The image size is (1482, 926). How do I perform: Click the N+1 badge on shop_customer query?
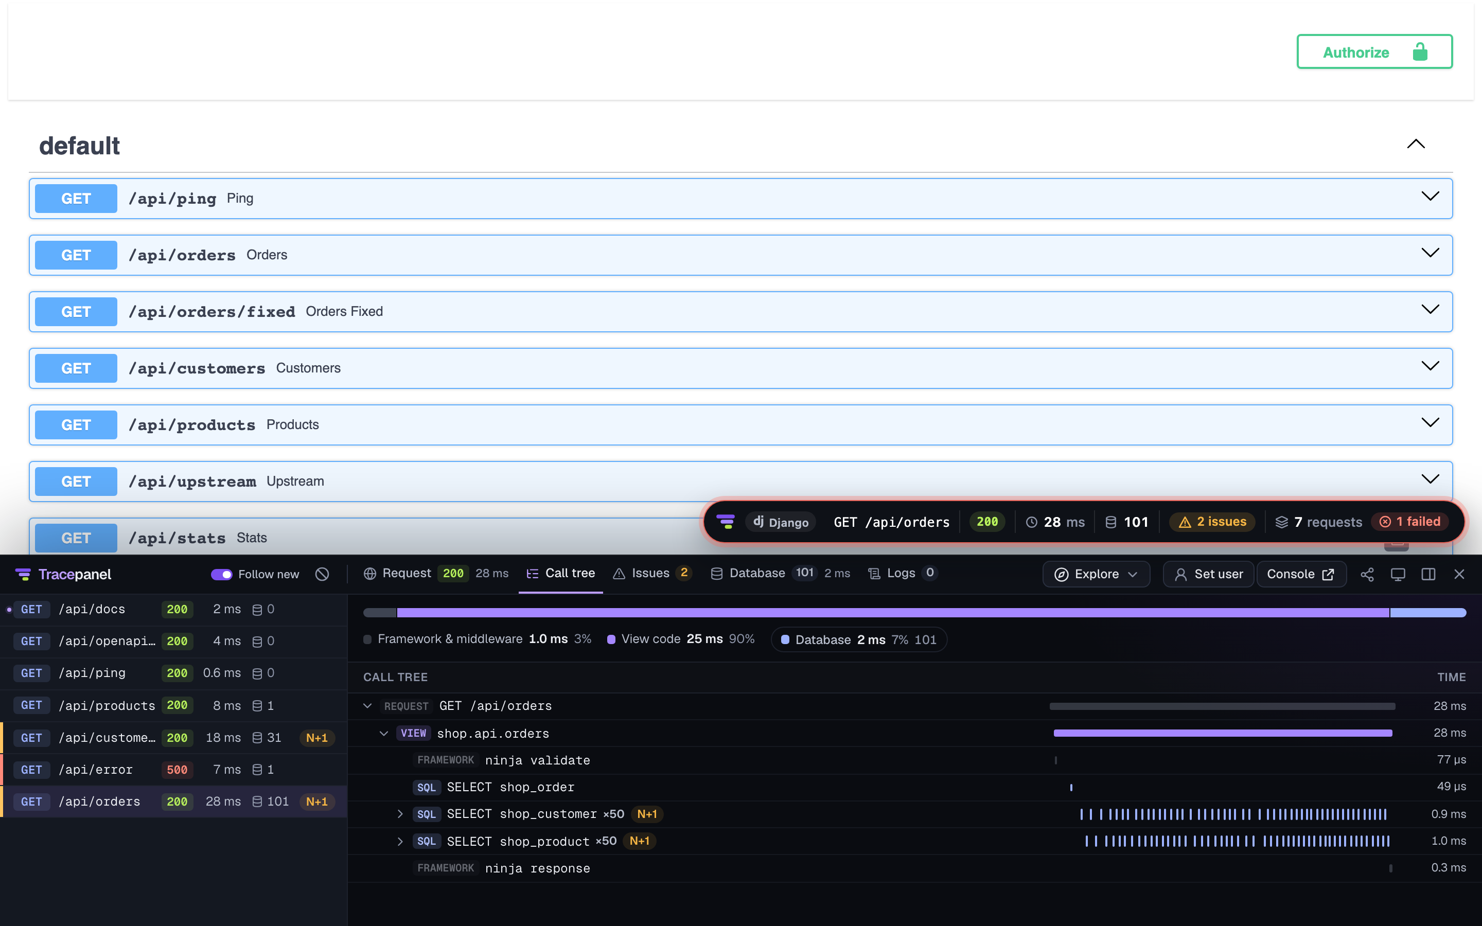tap(647, 814)
